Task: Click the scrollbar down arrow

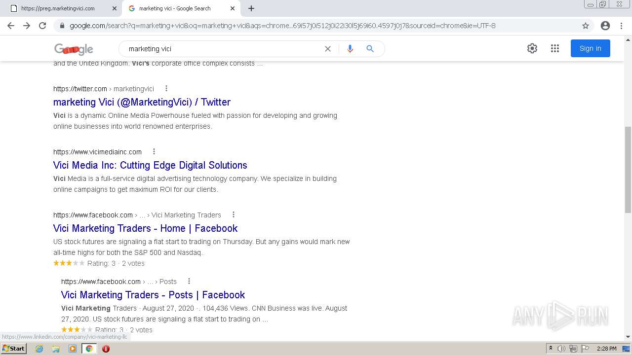Action: point(628,337)
